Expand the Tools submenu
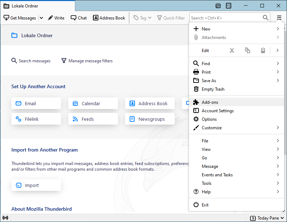Viewport: 287px width, 222px height. coord(236,183)
